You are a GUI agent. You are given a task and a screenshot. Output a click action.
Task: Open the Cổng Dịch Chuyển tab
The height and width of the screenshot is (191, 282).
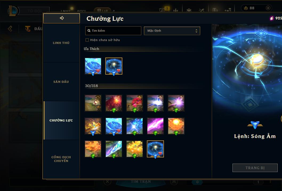[x=61, y=159]
